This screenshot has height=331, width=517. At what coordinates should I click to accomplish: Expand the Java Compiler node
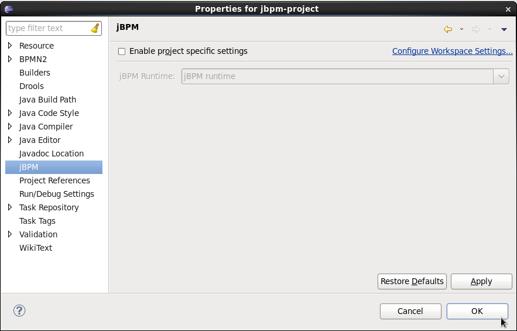10,127
